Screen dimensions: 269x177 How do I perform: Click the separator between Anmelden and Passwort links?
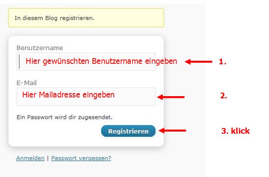coord(48,158)
